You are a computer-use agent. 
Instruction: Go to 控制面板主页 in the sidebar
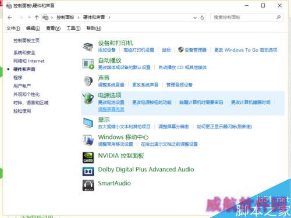(26, 41)
